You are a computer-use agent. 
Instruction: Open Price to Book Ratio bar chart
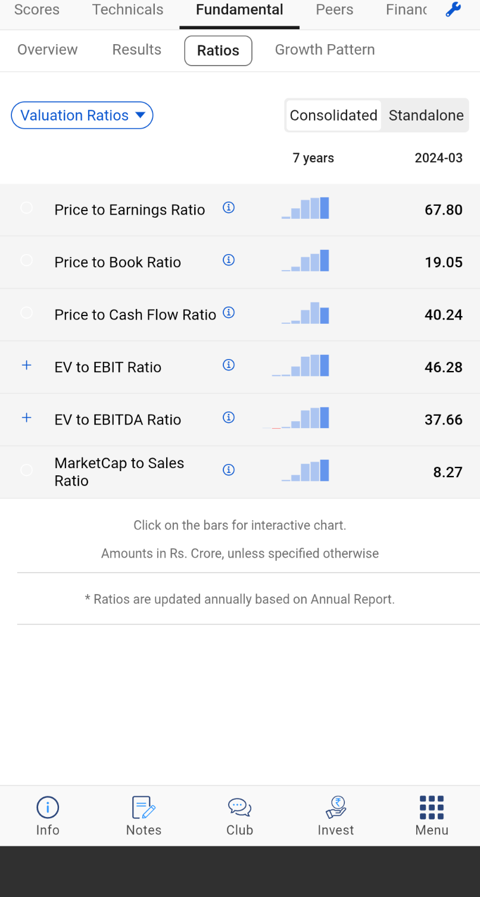[x=306, y=261]
